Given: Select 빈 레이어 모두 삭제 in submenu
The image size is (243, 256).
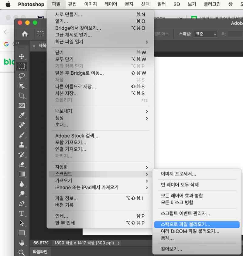Looking at the screenshot, I should click(x=197, y=185).
